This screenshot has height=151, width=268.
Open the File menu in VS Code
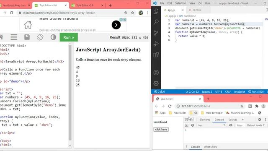coord(162,3)
